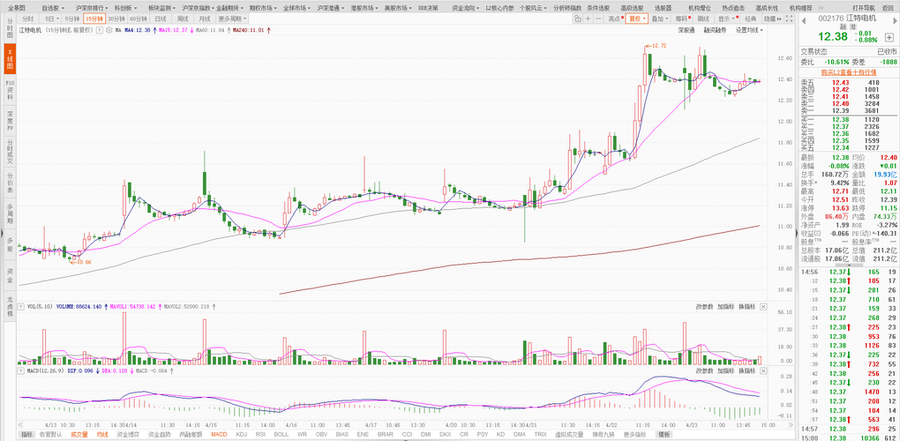The width and height of the screenshot is (900, 441).
Task: Go to previous stock with the left arrow
Action: click(x=804, y=21)
